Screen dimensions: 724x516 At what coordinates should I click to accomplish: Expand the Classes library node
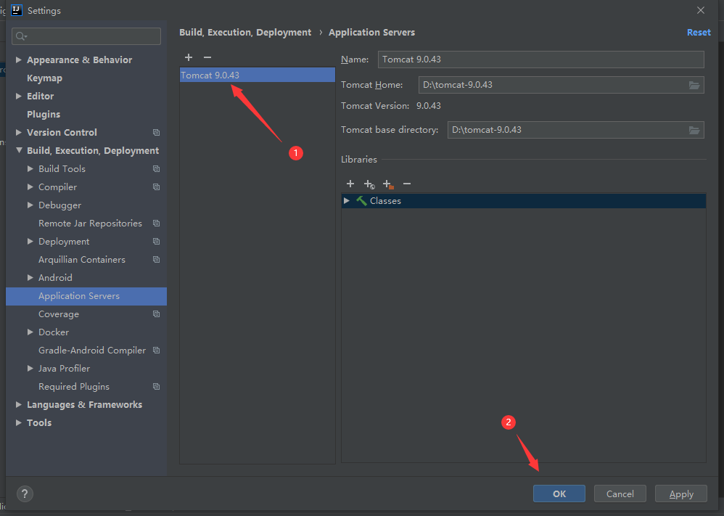point(346,200)
